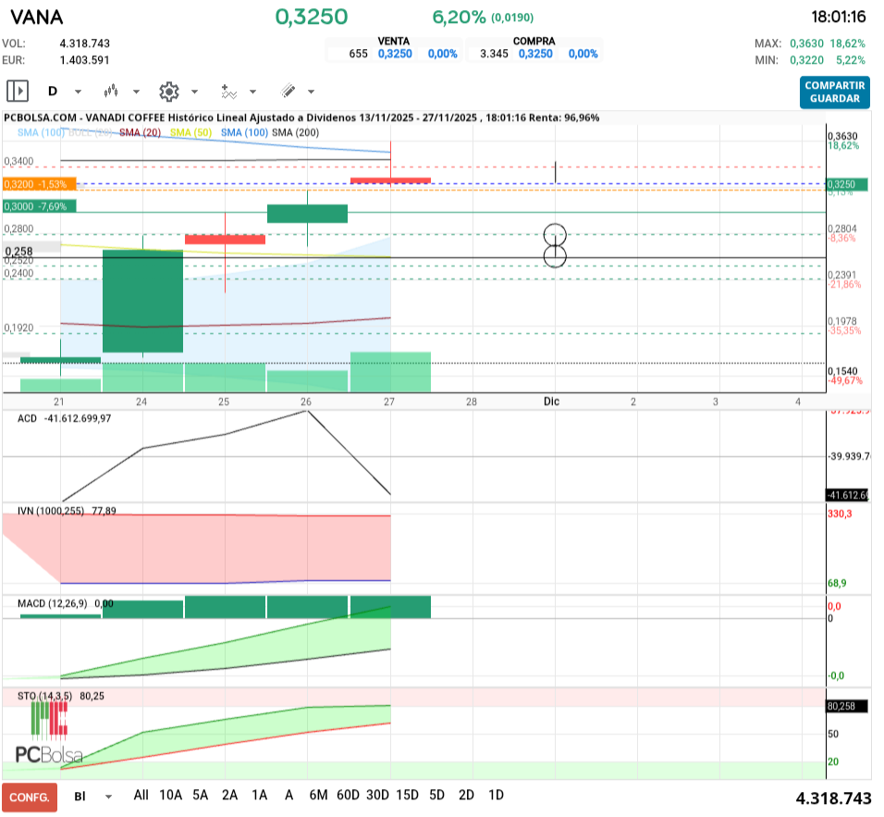This screenshot has width=884, height=817.
Task: Click the orange 0,3200 price level label
Action: point(39,184)
